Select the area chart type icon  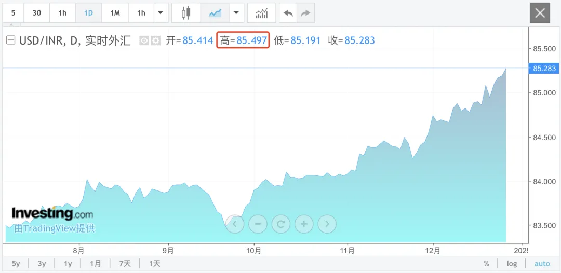click(x=215, y=13)
